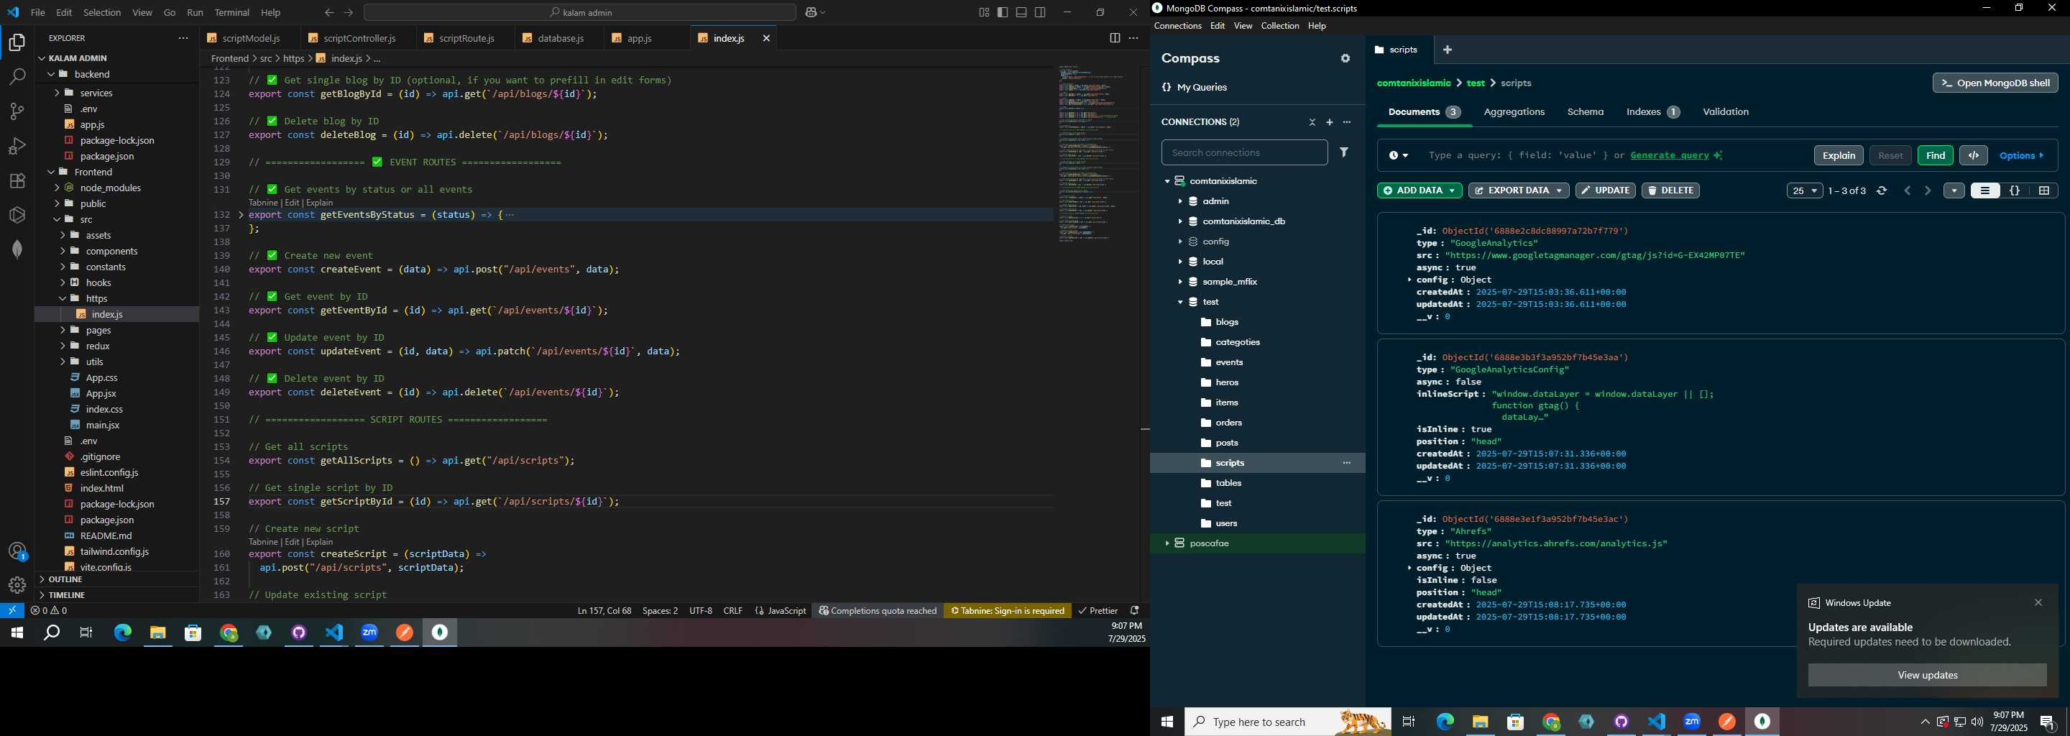Refresh the documents list in Compass
The width and height of the screenshot is (2070, 736).
[1882, 191]
